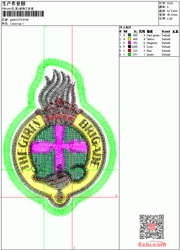Click the QR code image
This screenshot has width=180, height=250.
tap(152, 226)
